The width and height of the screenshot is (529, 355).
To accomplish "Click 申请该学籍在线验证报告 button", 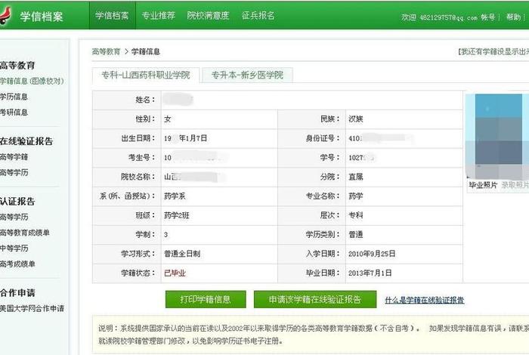I will [x=315, y=299].
